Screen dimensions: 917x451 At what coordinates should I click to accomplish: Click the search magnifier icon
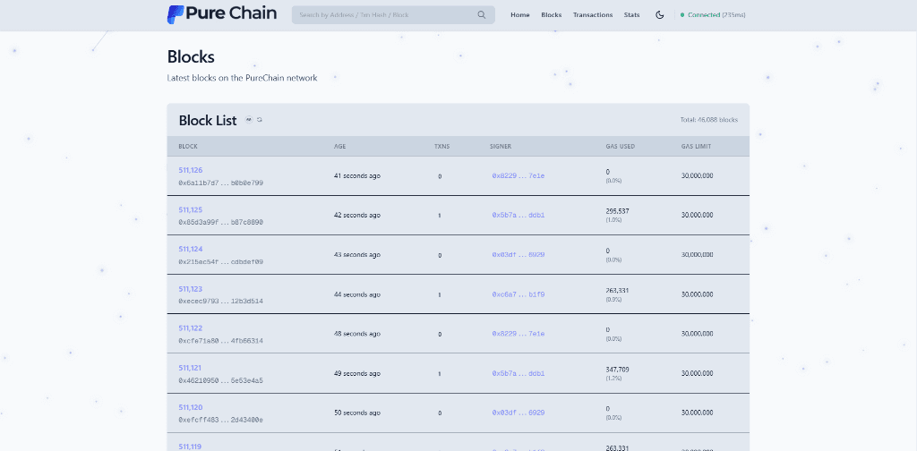click(x=481, y=15)
